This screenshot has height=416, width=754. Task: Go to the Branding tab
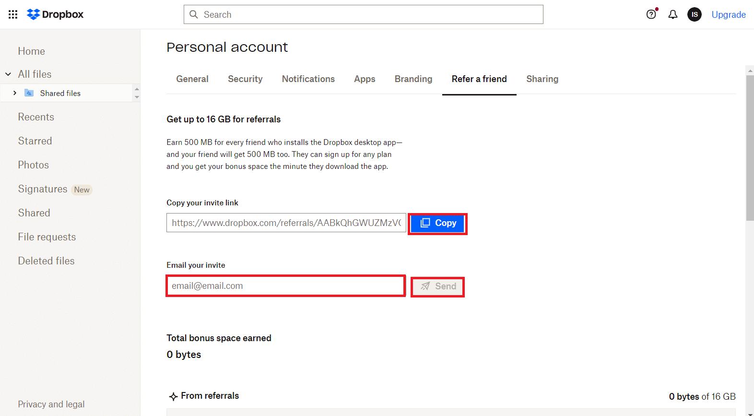[413, 79]
